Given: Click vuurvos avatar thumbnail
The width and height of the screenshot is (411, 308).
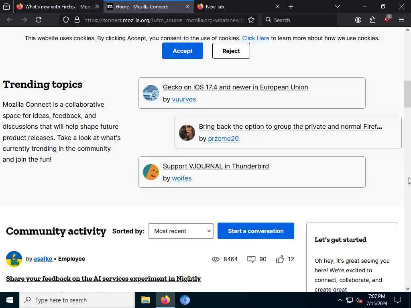Looking at the screenshot, I should 151,93.
